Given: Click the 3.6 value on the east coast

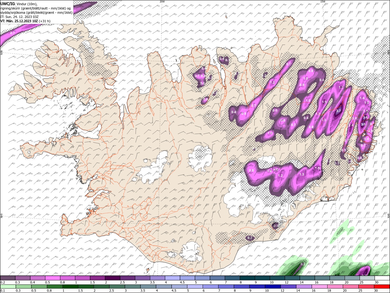Looking at the screenshot, I should (366, 117).
